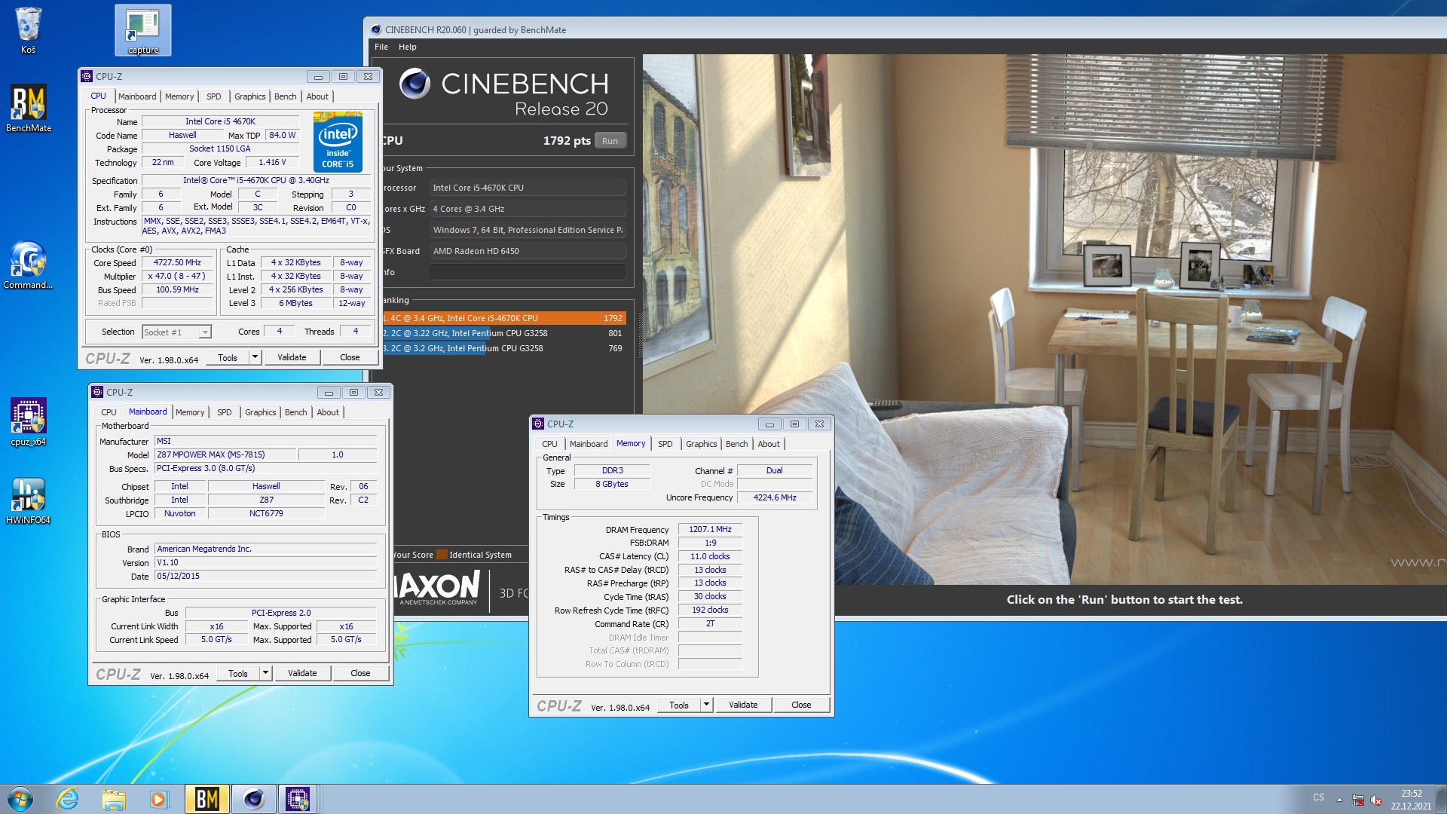Click the Cinebench render preview image
The height and width of the screenshot is (814, 1447).
(1045, 318)
